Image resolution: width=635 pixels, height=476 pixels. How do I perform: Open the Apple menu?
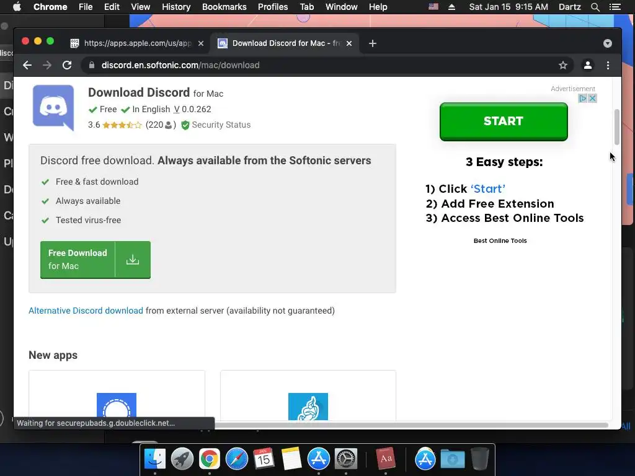click(17, 7)
